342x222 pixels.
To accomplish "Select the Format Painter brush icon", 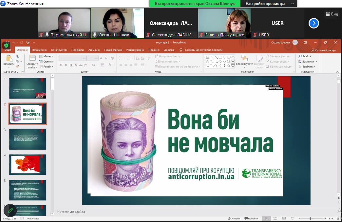I will pyautogui.click(x=17, y=66).
